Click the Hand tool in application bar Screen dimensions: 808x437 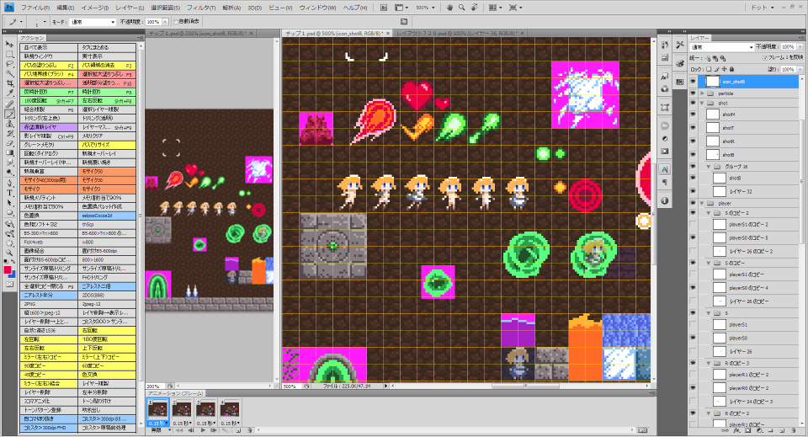point(449,8)
